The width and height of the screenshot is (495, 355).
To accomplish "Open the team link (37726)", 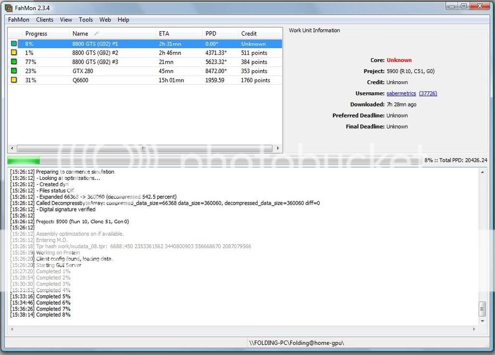I will click(x=428, y=93).
